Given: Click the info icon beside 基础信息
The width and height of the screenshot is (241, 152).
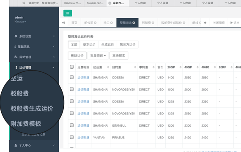Looking at the screenshot, I should pyautogui.click(x=15, y=46).
